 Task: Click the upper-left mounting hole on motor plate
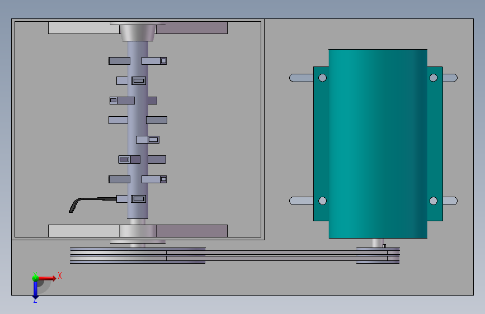click(x=322, y=78)
